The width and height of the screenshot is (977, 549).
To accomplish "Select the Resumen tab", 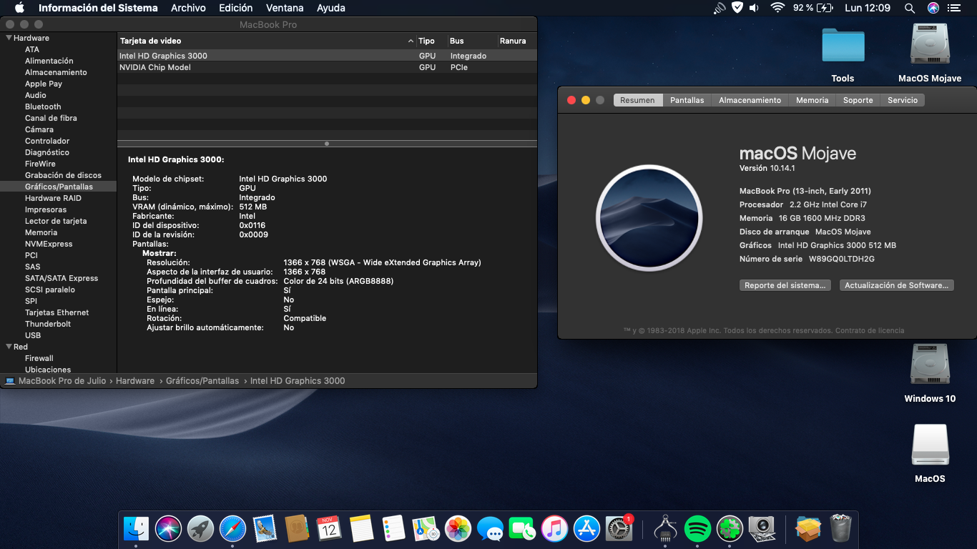I will pos(637,100).
